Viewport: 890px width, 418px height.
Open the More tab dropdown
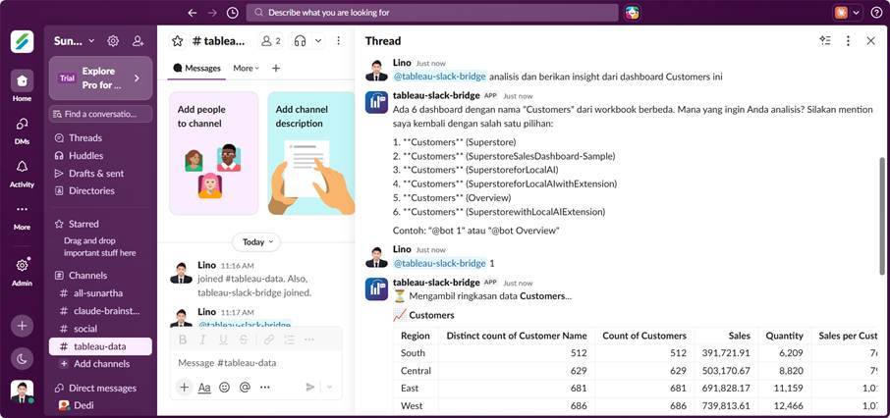pyautogui.click(x=247, y=68)
